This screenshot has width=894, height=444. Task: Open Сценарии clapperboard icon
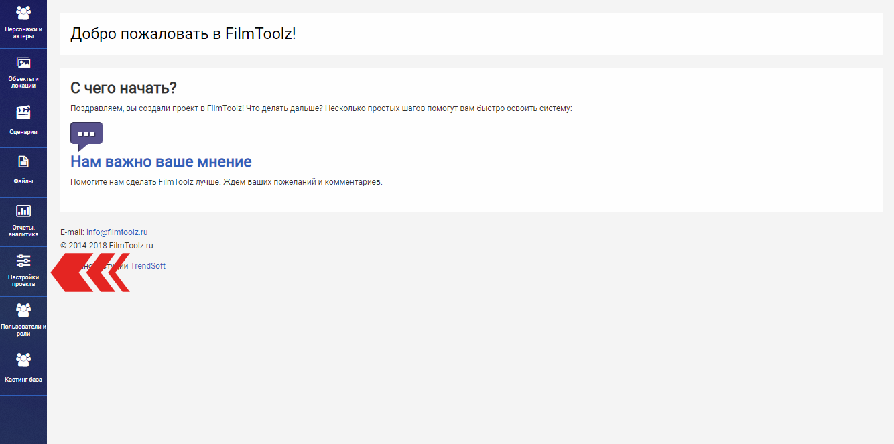click(23, 113)
